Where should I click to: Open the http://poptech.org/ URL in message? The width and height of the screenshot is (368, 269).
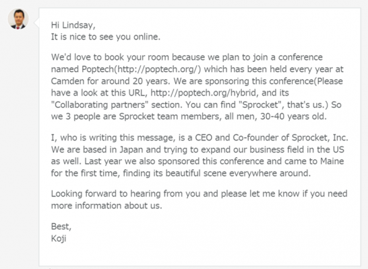[x=158, y=69]
